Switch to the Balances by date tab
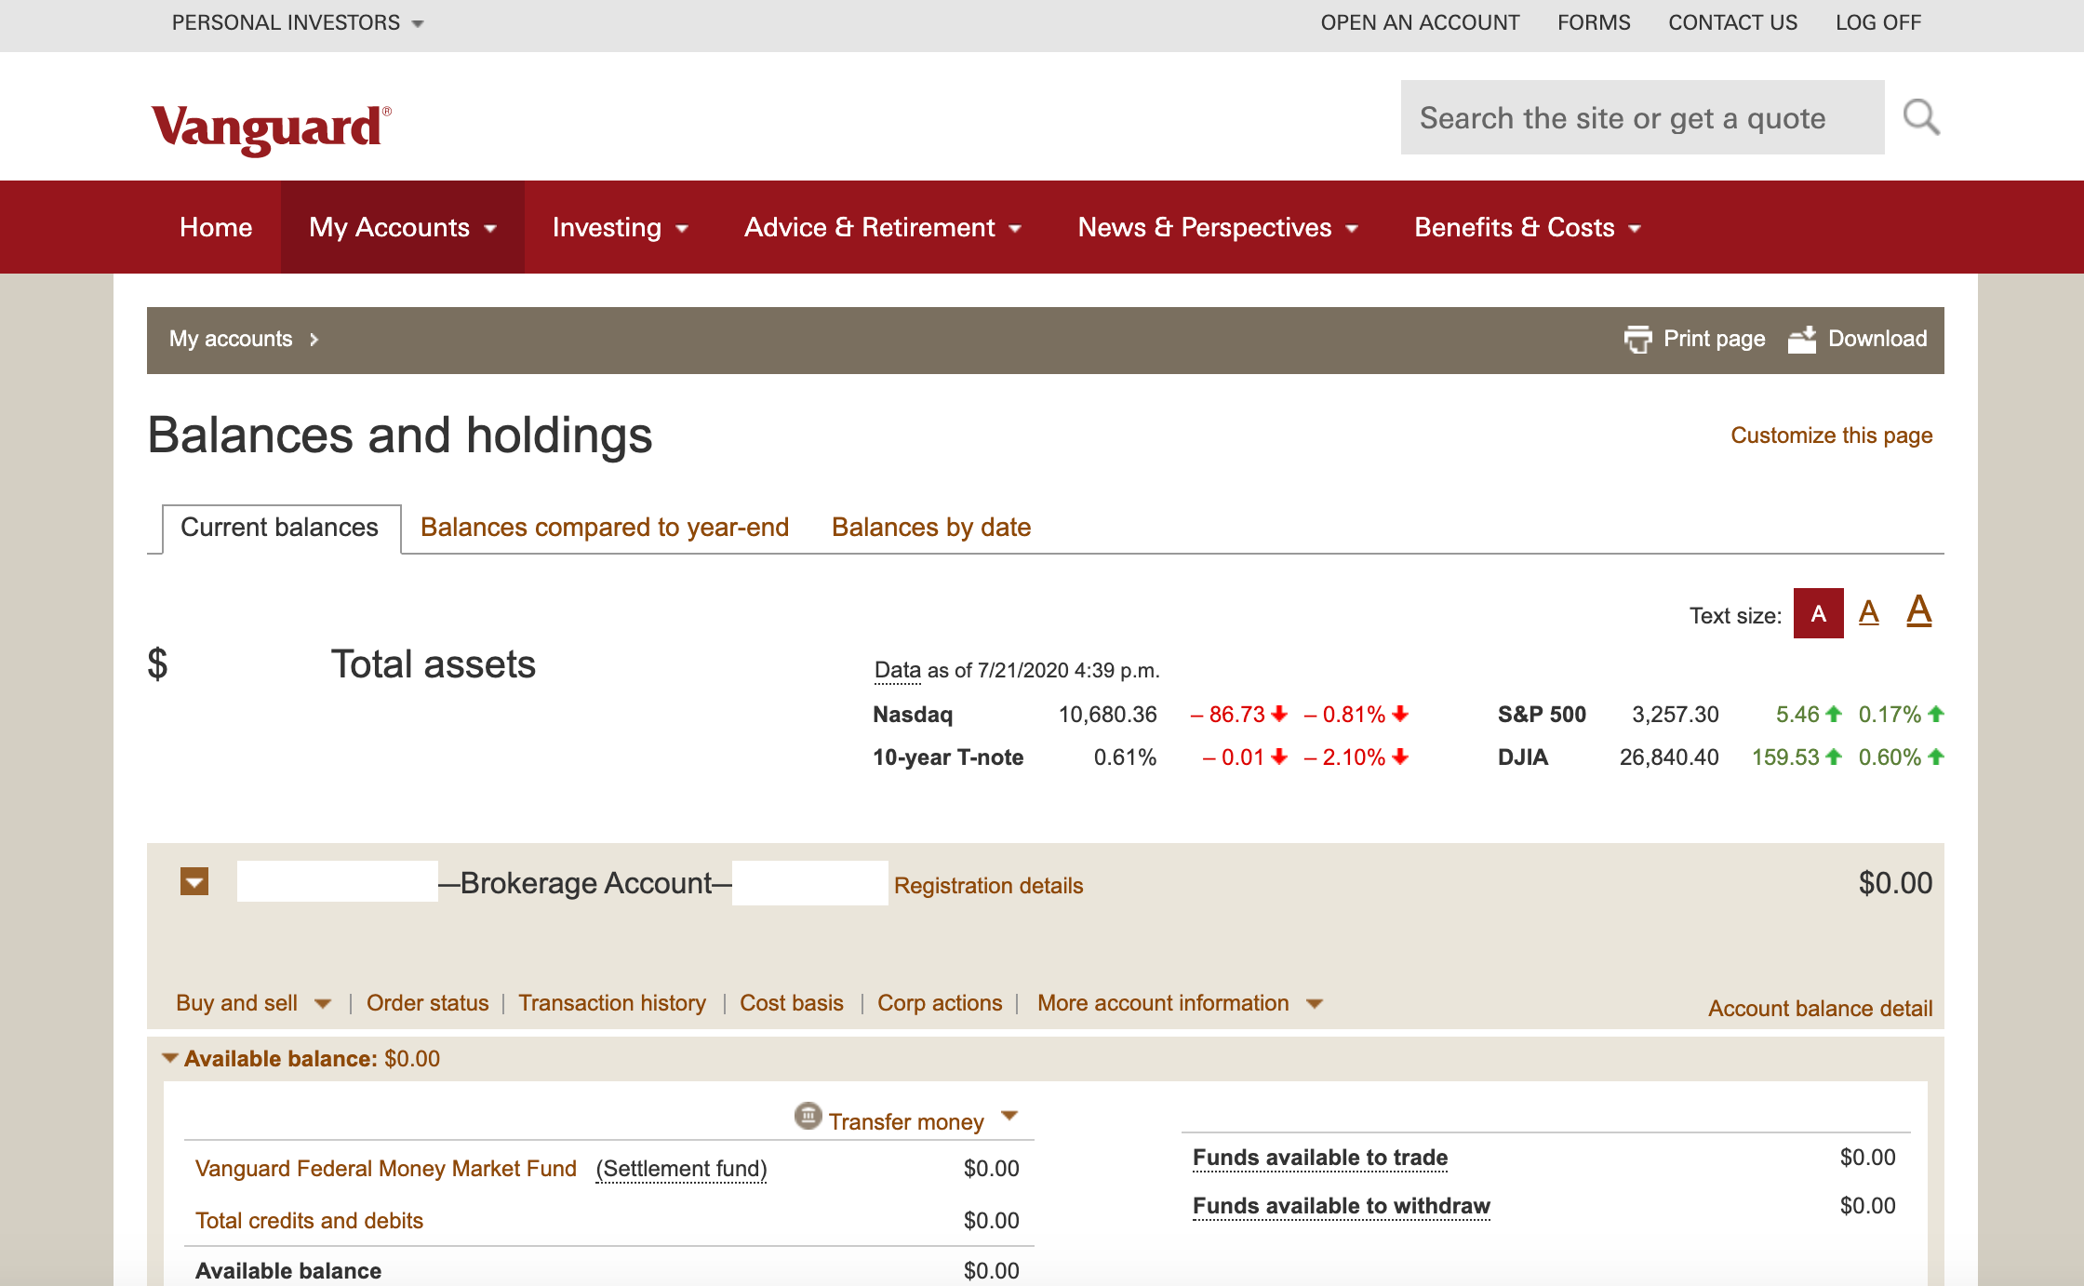Viewport: 2084px width, 1286px height. [931, 528]
